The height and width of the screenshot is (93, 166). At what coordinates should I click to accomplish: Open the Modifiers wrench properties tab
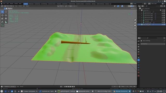pyautogui.click(x=139, y=60)
